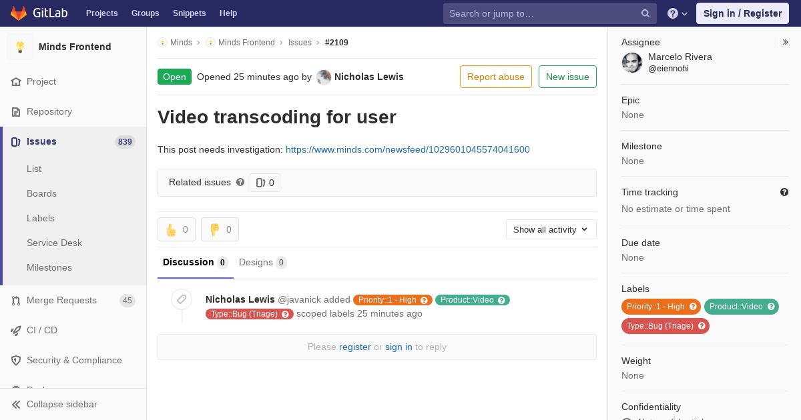
Task: Click the Minds breadcrumb group icon
Action: click(x=162, y=42)
